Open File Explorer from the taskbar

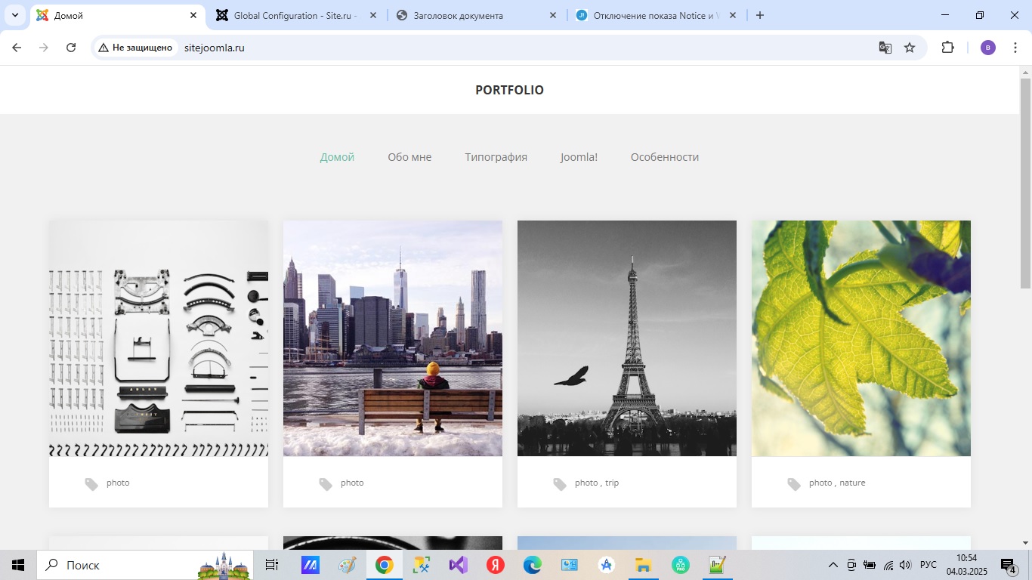point(644,565)
